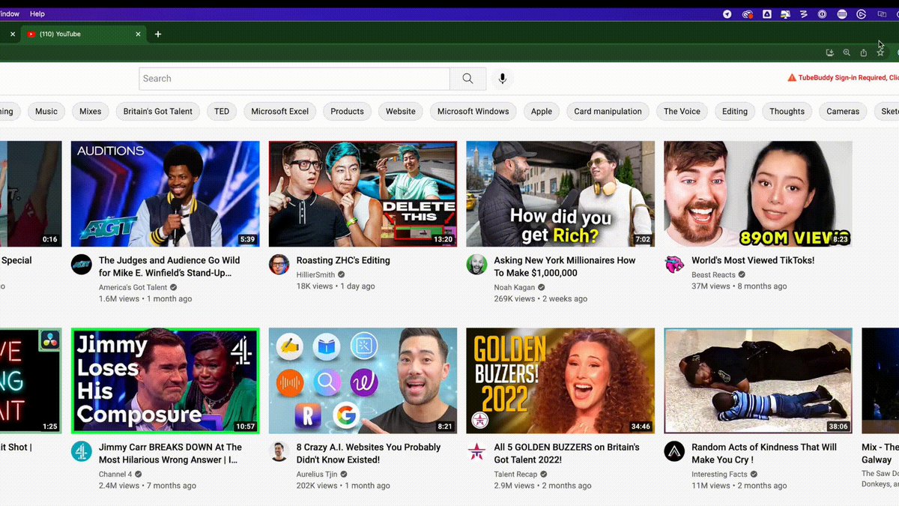899x506 pixels.
Task: Open Golden Buzzers 2022 thumbnail
Action: tap(561, 381)
